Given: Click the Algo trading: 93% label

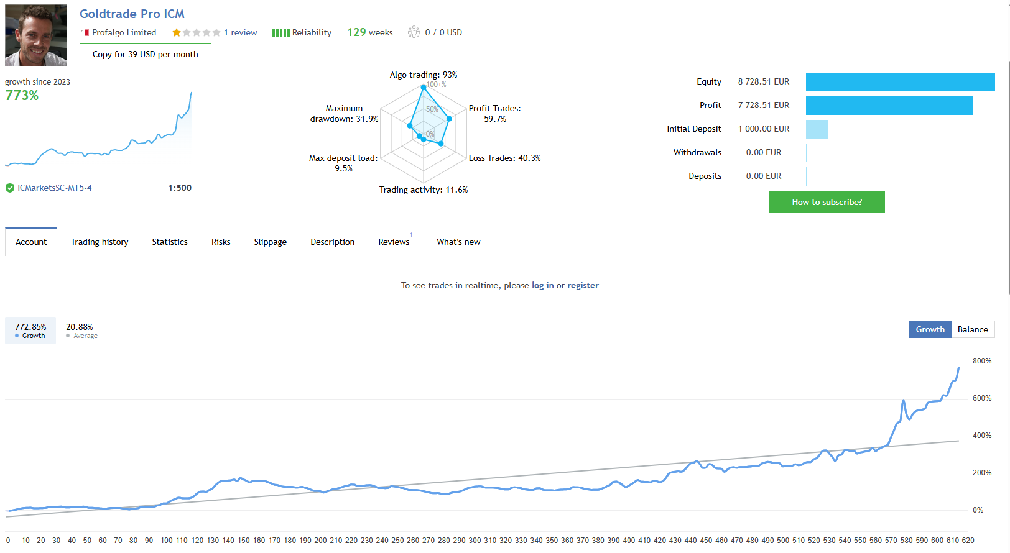Looking at the screenshot, I should pos(424,75).
